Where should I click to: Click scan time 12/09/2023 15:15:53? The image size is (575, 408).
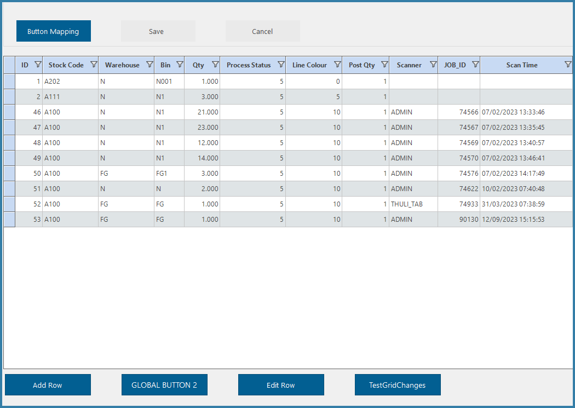526,220
